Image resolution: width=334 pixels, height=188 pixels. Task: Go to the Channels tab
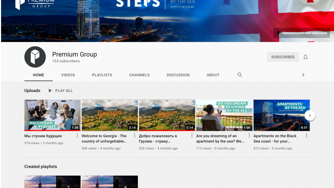[139, 75]
